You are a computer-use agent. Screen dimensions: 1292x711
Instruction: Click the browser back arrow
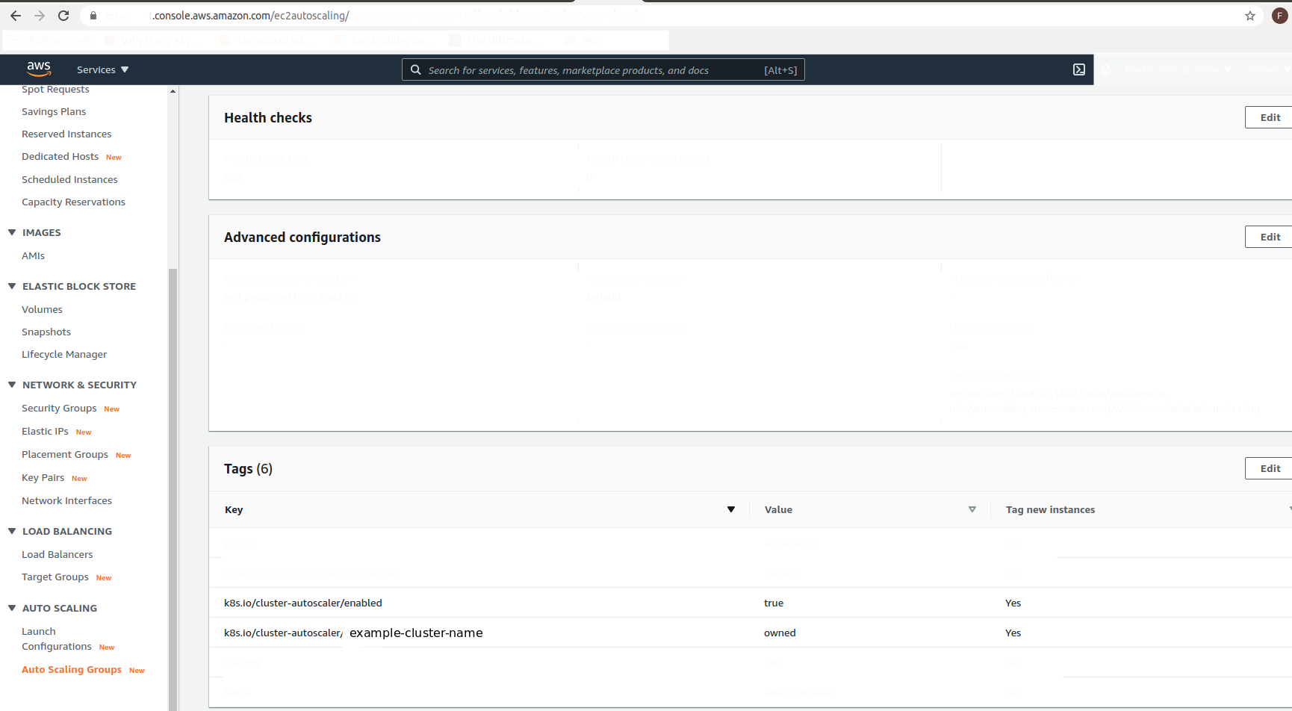[16, 16]
